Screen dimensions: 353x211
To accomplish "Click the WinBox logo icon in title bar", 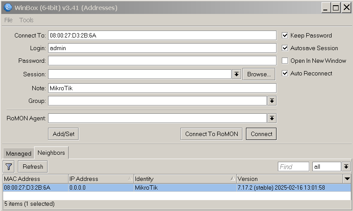I will pyautogui.click(x=7, y=7).
